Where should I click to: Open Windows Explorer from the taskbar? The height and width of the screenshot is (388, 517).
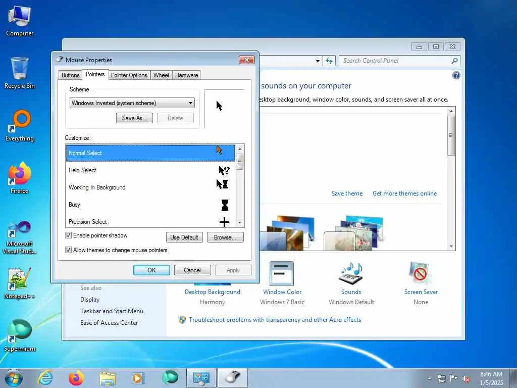coord(108,378)
